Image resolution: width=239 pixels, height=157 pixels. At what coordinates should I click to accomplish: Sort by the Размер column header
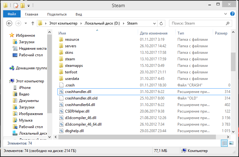tap(221, 33)
